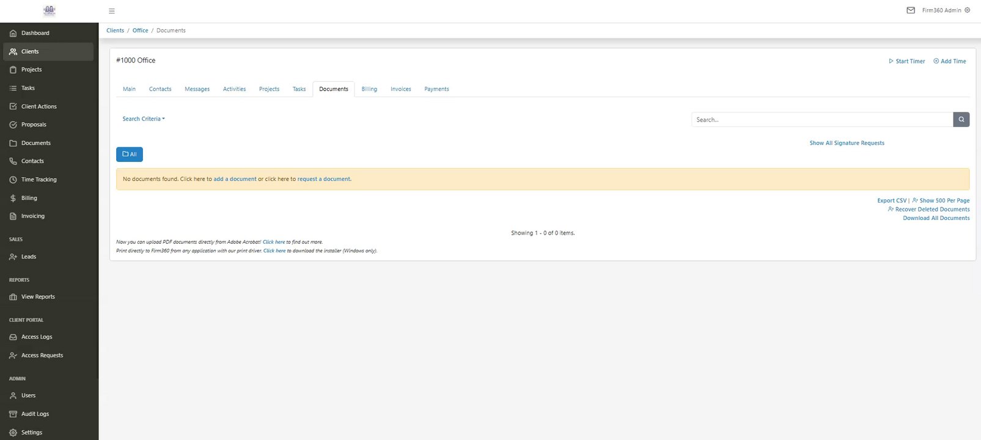The width and height of the screenshot is (981, 440).
Task: Click Show 500 Per Page
Action: pyautogui.click(x=941, y=200)
